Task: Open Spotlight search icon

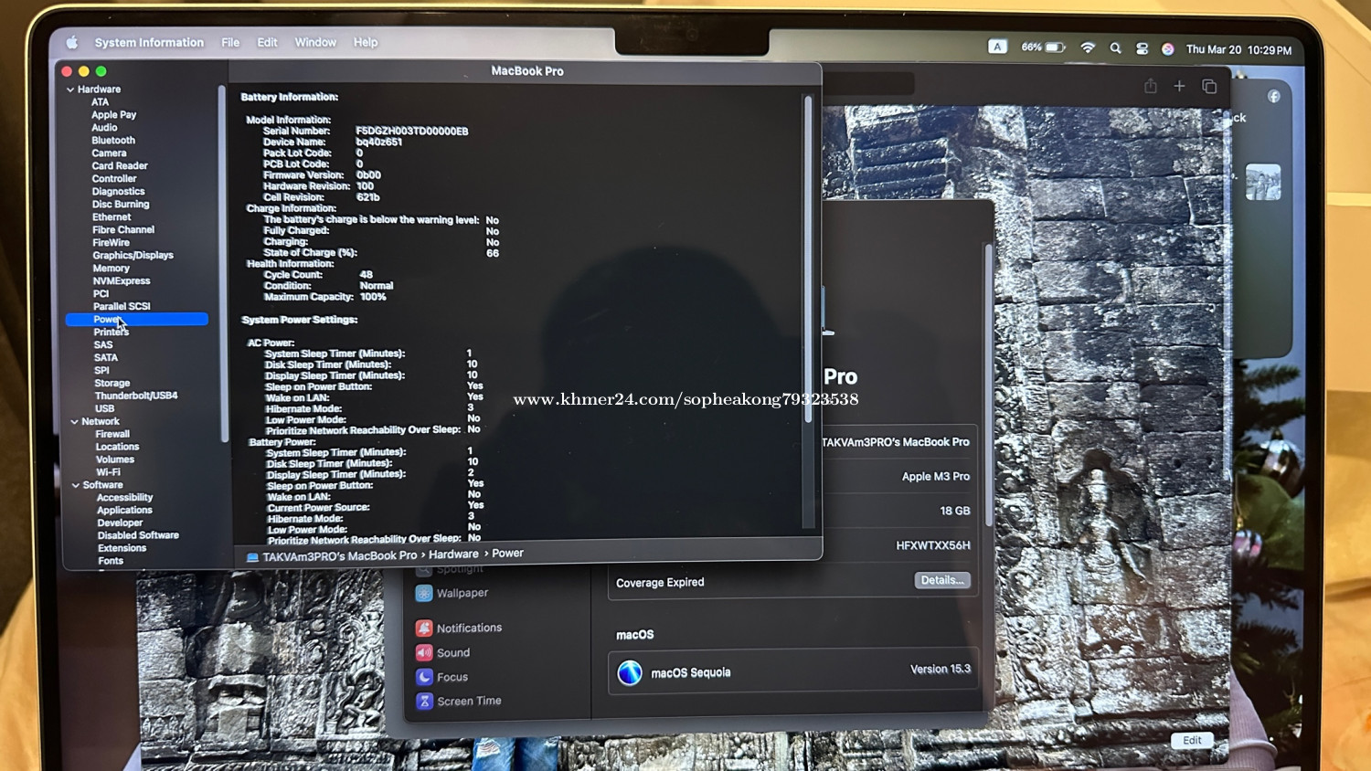Action: click(x=1116, y=48)
